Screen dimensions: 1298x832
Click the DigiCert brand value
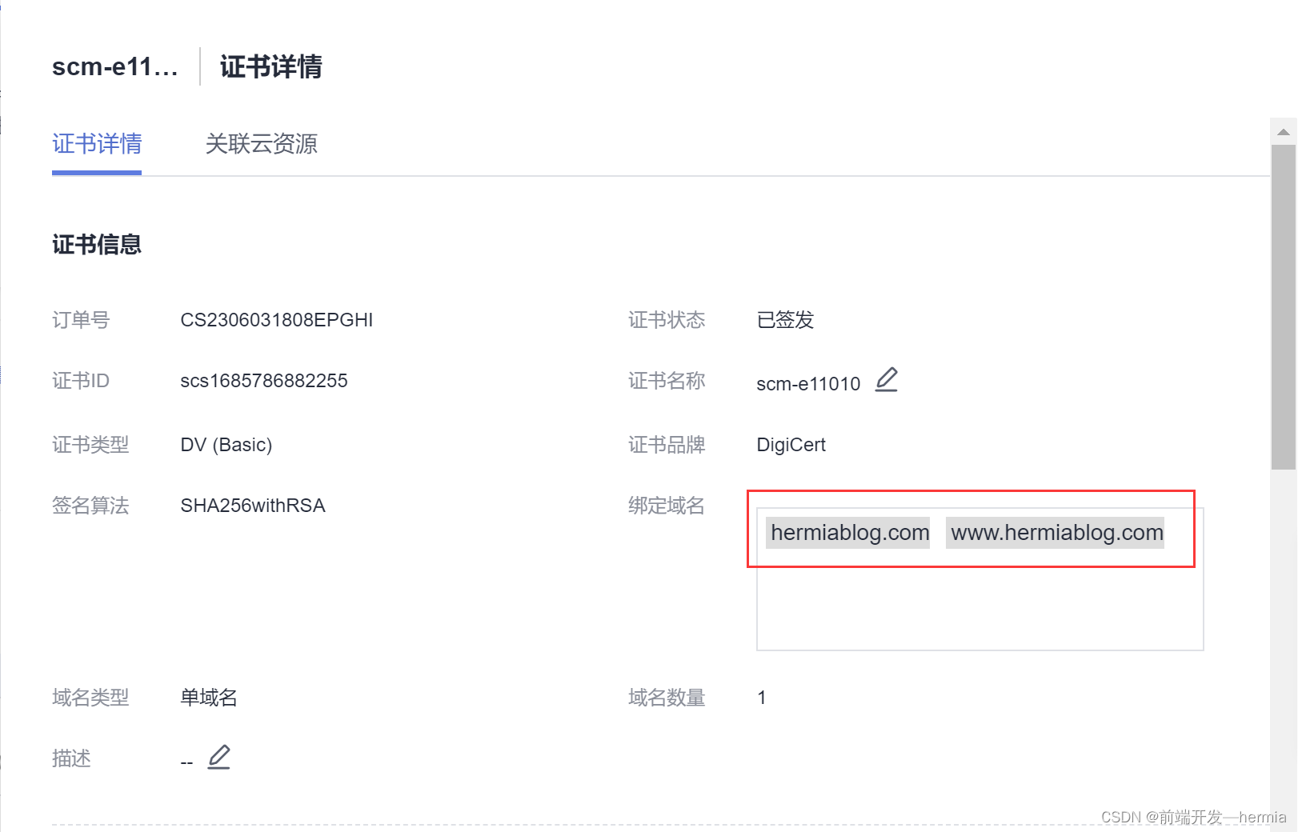[x=791, y=445]
